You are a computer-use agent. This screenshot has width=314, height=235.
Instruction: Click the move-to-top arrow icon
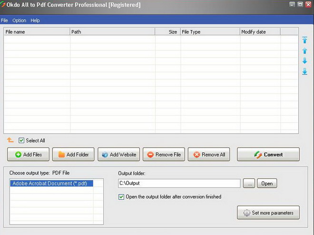coord(304,40)
